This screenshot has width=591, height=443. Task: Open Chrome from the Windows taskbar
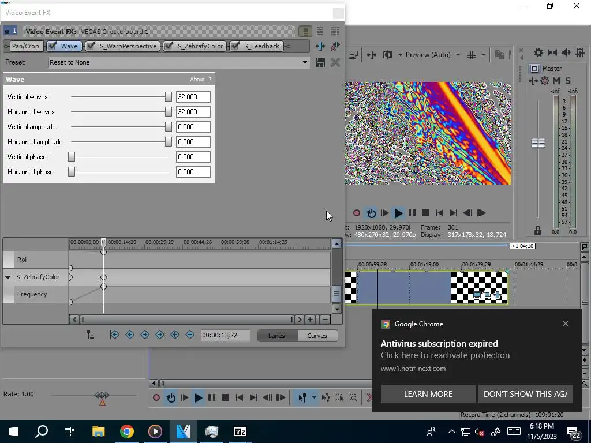point(127,431)
